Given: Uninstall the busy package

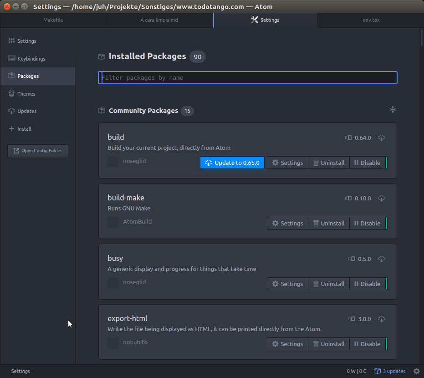Looking at the screenshot, I should 329,284.
